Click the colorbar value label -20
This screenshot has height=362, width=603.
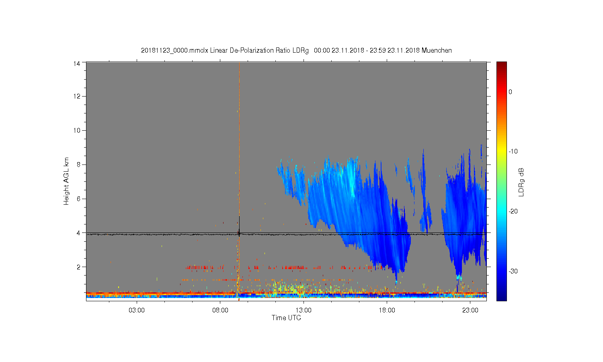coord(513,212)
